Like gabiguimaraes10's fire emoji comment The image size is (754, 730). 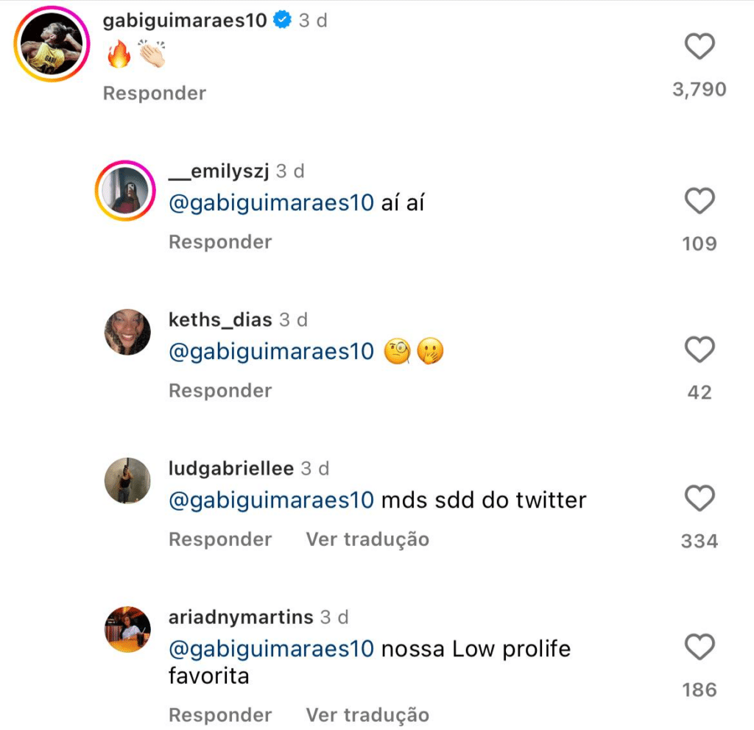[x=699, y=48]
